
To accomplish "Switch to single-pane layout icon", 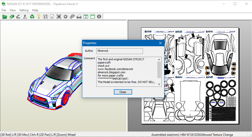I will coord(93,16).
